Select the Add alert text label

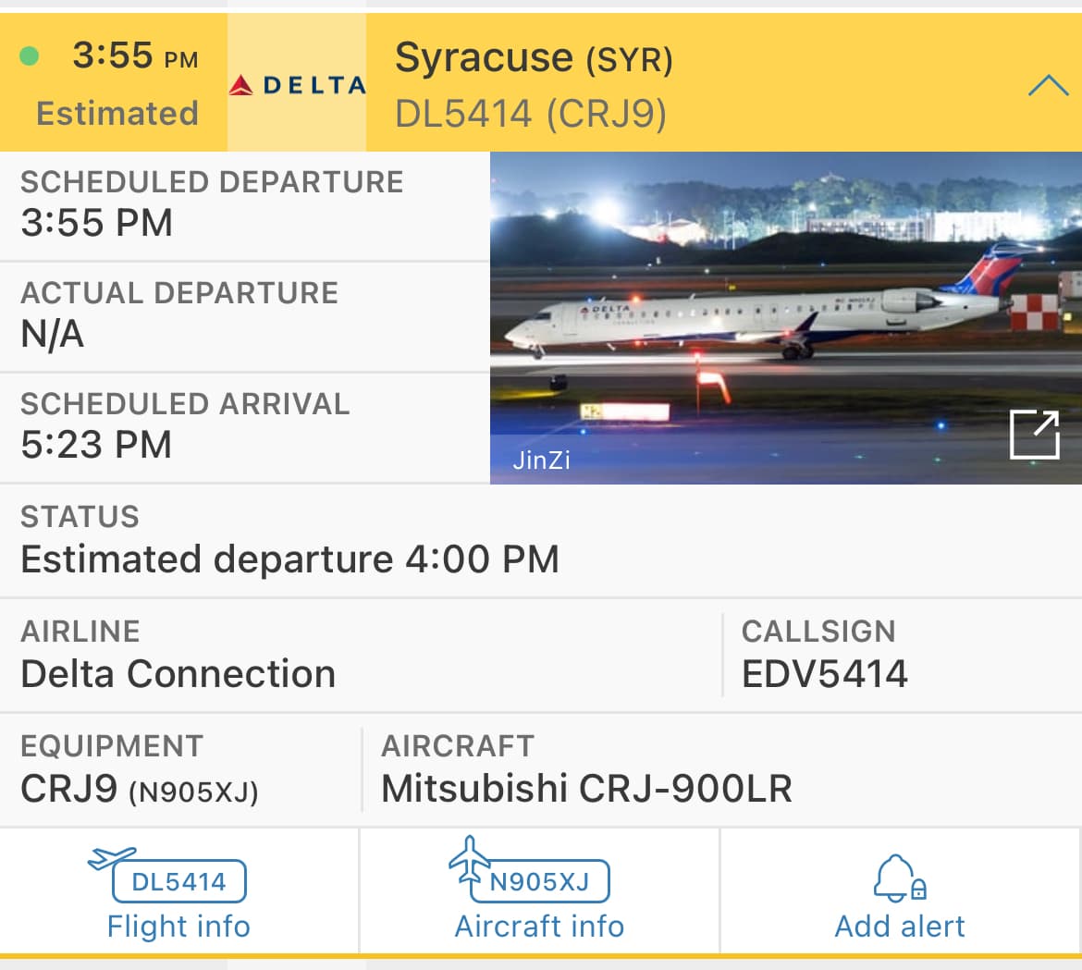point(900,927)
